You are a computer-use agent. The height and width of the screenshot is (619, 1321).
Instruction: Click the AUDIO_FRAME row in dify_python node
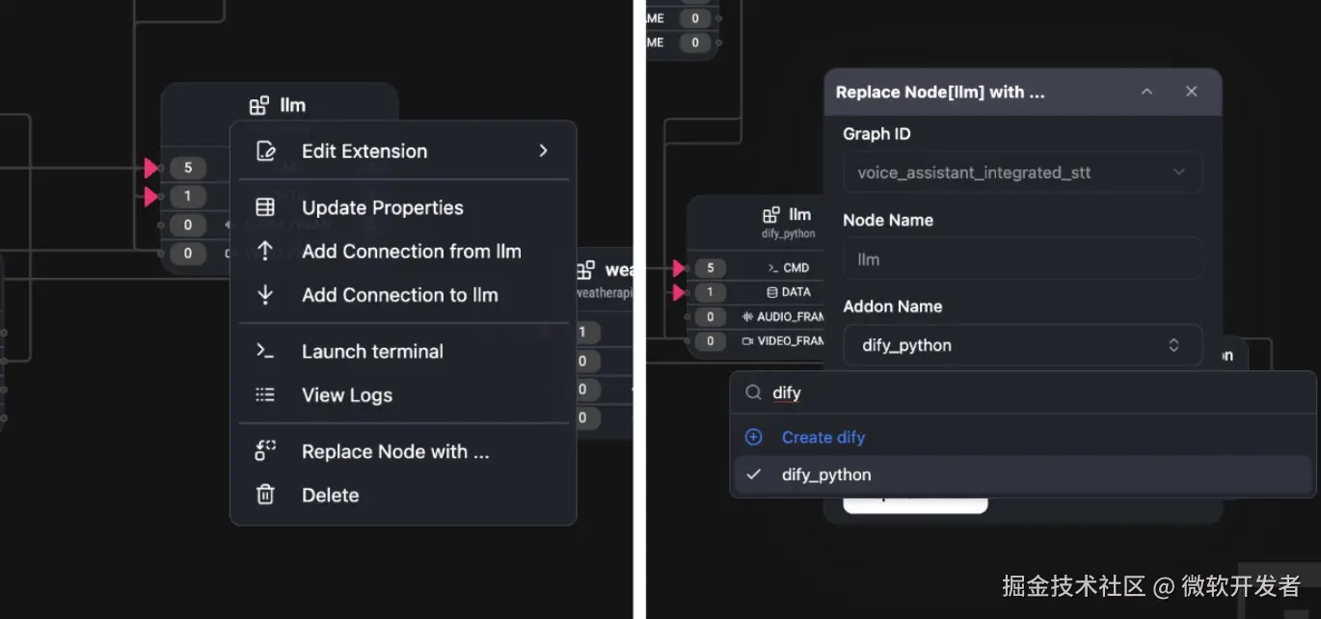tap(783, 316)
